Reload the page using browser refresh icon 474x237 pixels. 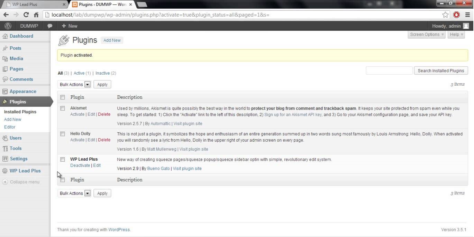[x=26, y=15]
